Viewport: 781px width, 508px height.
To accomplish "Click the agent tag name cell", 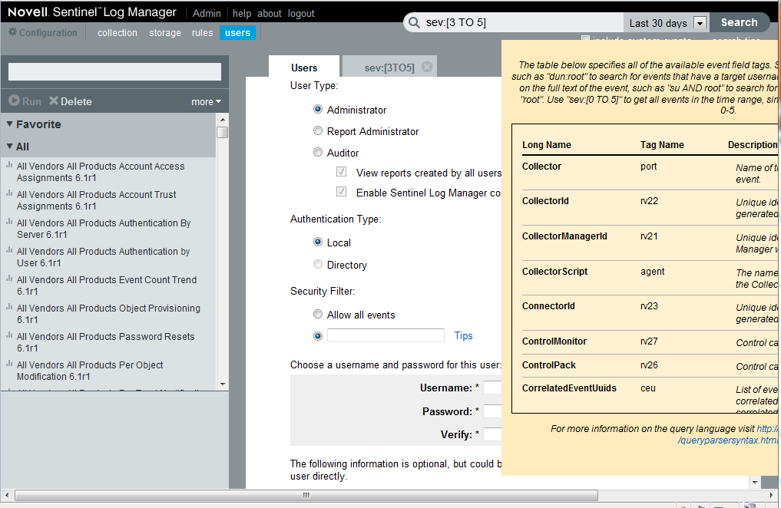I will tap(652, 272).
